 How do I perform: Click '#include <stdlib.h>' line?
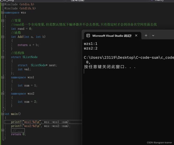(x=20, y=9)
